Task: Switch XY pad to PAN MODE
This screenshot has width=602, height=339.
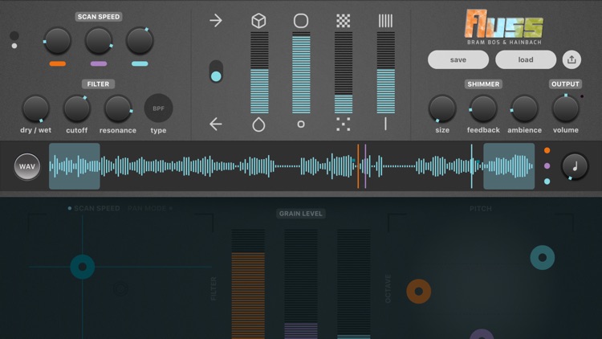Action: click(150, 208)
